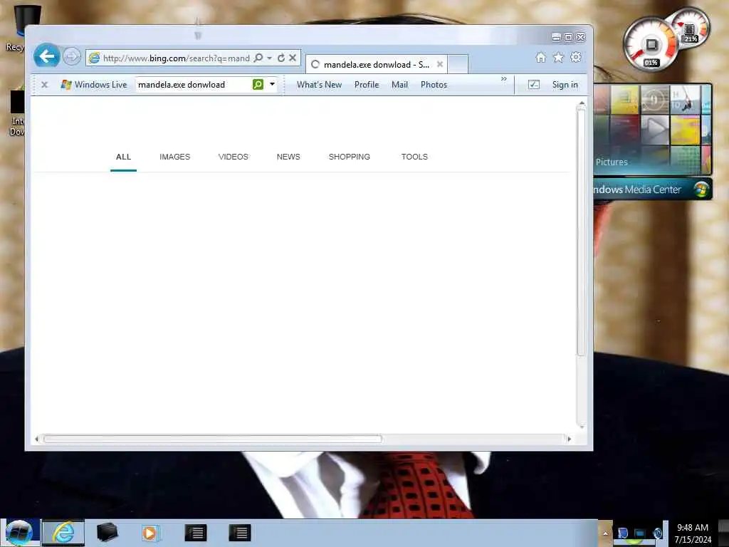Open the Tools gear menu

point(576,57)
